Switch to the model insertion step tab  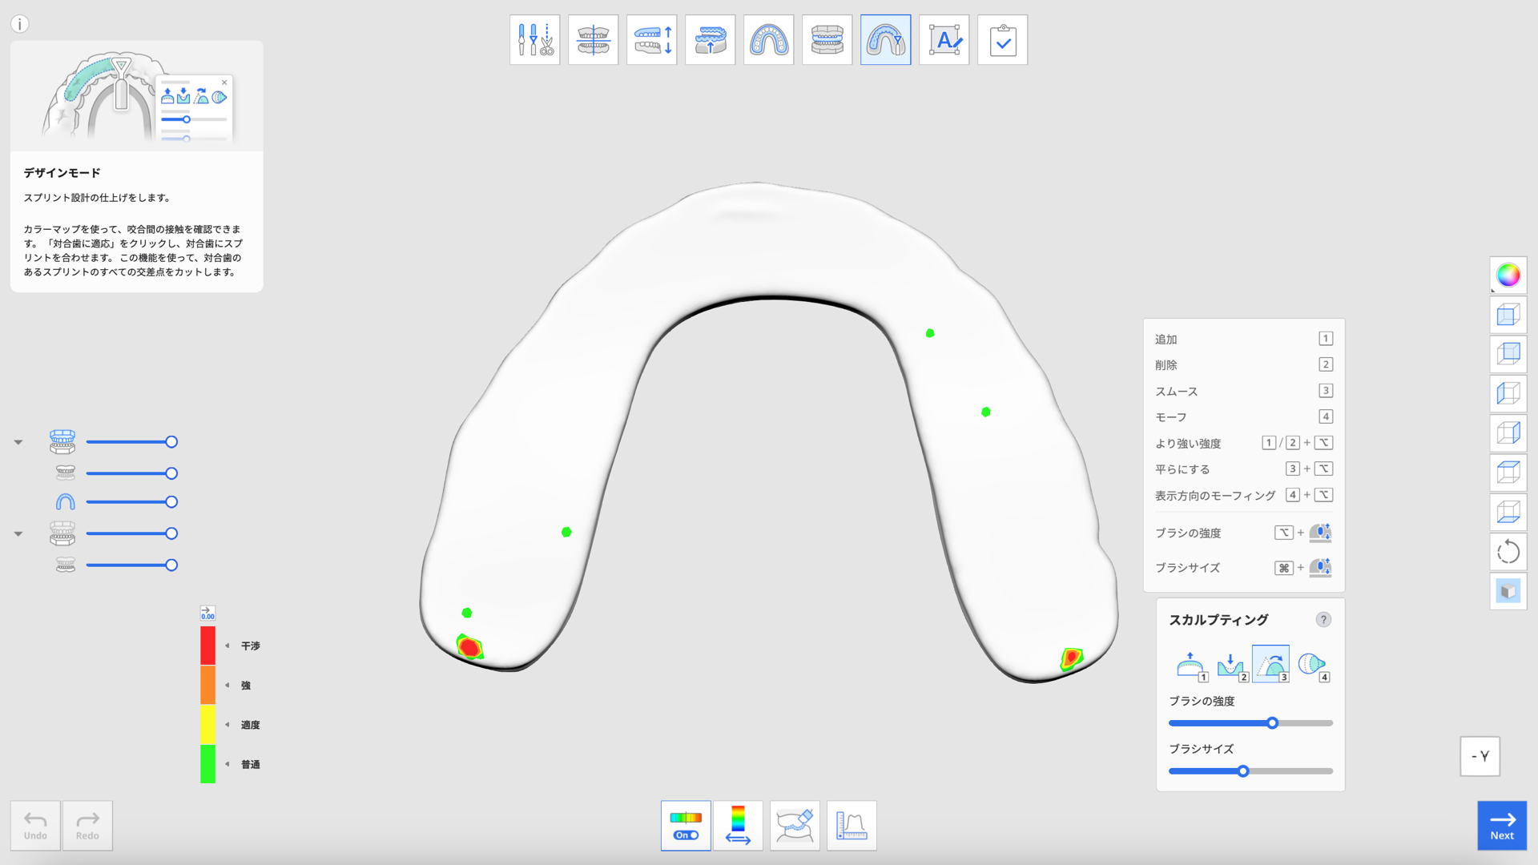[710, 39]
